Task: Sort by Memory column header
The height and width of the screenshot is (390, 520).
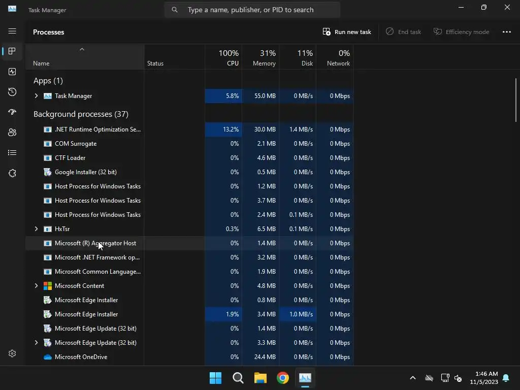Action: coord(261,57)
